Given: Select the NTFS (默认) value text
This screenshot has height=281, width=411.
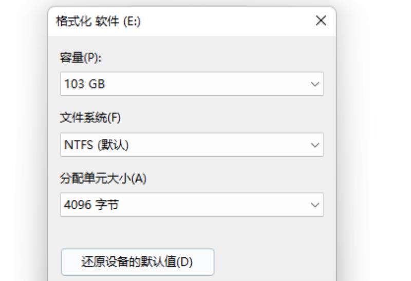Looking at the screenshot, I should 96,145.
